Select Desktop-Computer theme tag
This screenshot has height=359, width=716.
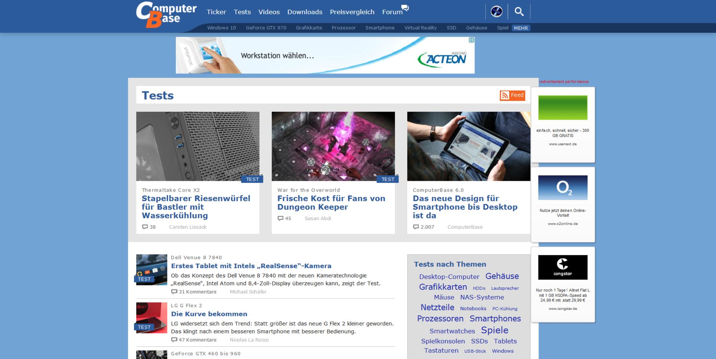pyautogui.click(x=449, y=277)
